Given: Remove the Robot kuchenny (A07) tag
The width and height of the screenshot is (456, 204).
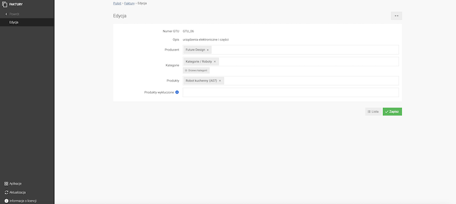Looking at the screenshot, I should point(220,80).
